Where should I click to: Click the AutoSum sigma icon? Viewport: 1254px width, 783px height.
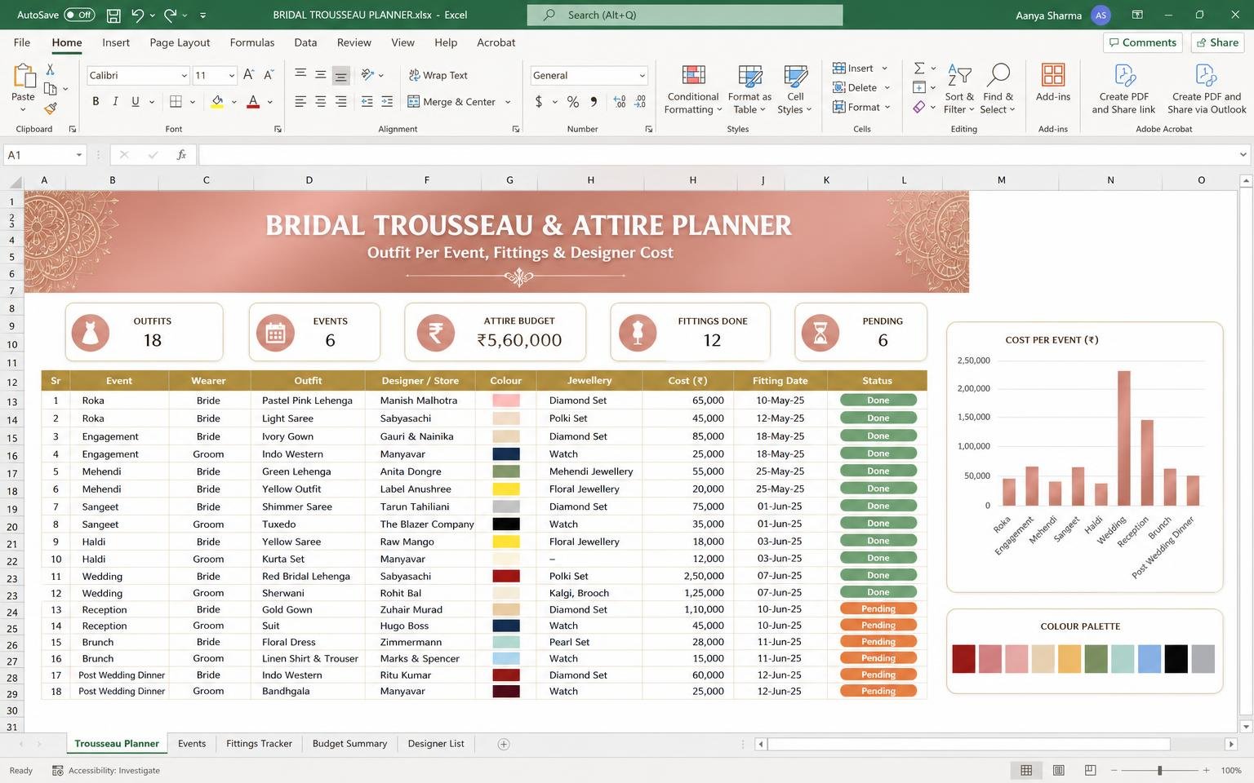(919, 69)
